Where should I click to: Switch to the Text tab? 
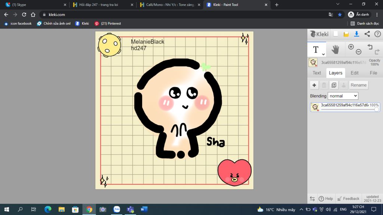click(316, 73)
